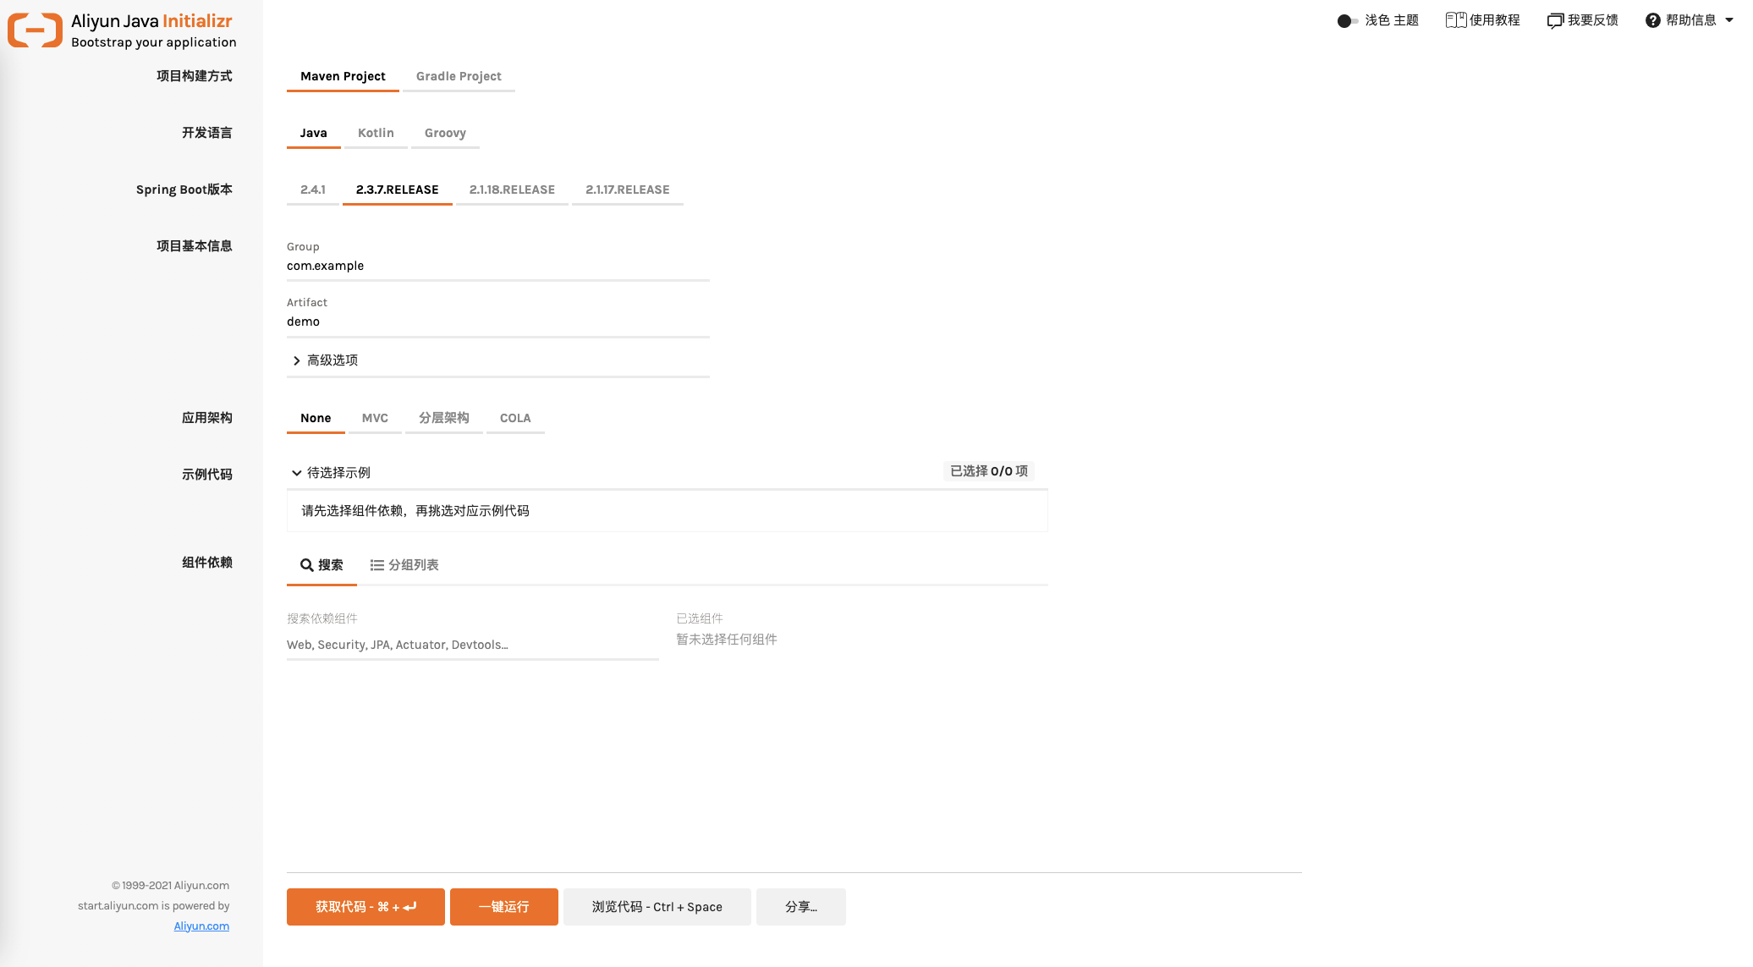1753x967 pixels.
Task: Switch to the COLA architecture tab
Action: click(514, 418)
